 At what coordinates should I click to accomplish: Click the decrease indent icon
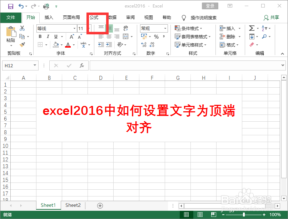pos(101,44)
